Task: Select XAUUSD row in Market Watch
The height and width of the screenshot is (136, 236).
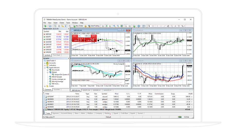Action: tap(56, 42)
